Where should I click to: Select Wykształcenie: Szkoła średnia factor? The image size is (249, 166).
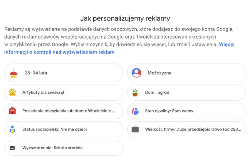(64, 148)
